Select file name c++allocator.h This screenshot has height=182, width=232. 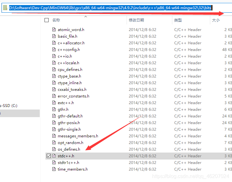pyautogui.click(x=71, y=43)
